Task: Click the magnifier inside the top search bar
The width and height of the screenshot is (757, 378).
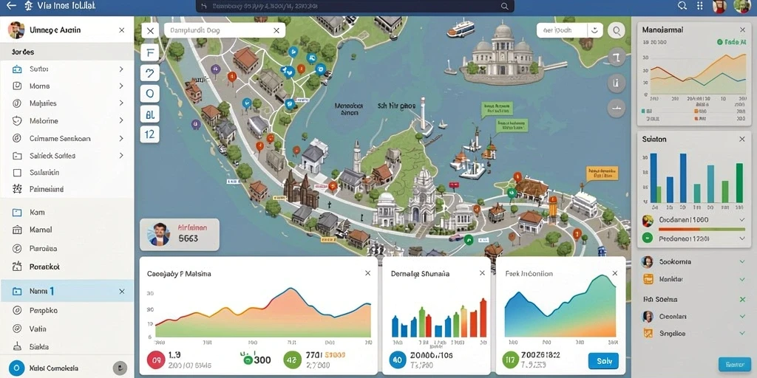Action: coord(504,6)
